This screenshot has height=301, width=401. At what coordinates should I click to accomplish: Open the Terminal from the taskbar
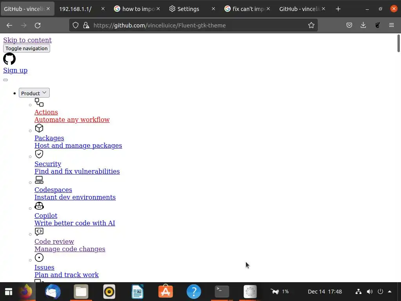(x=222, y=292)
